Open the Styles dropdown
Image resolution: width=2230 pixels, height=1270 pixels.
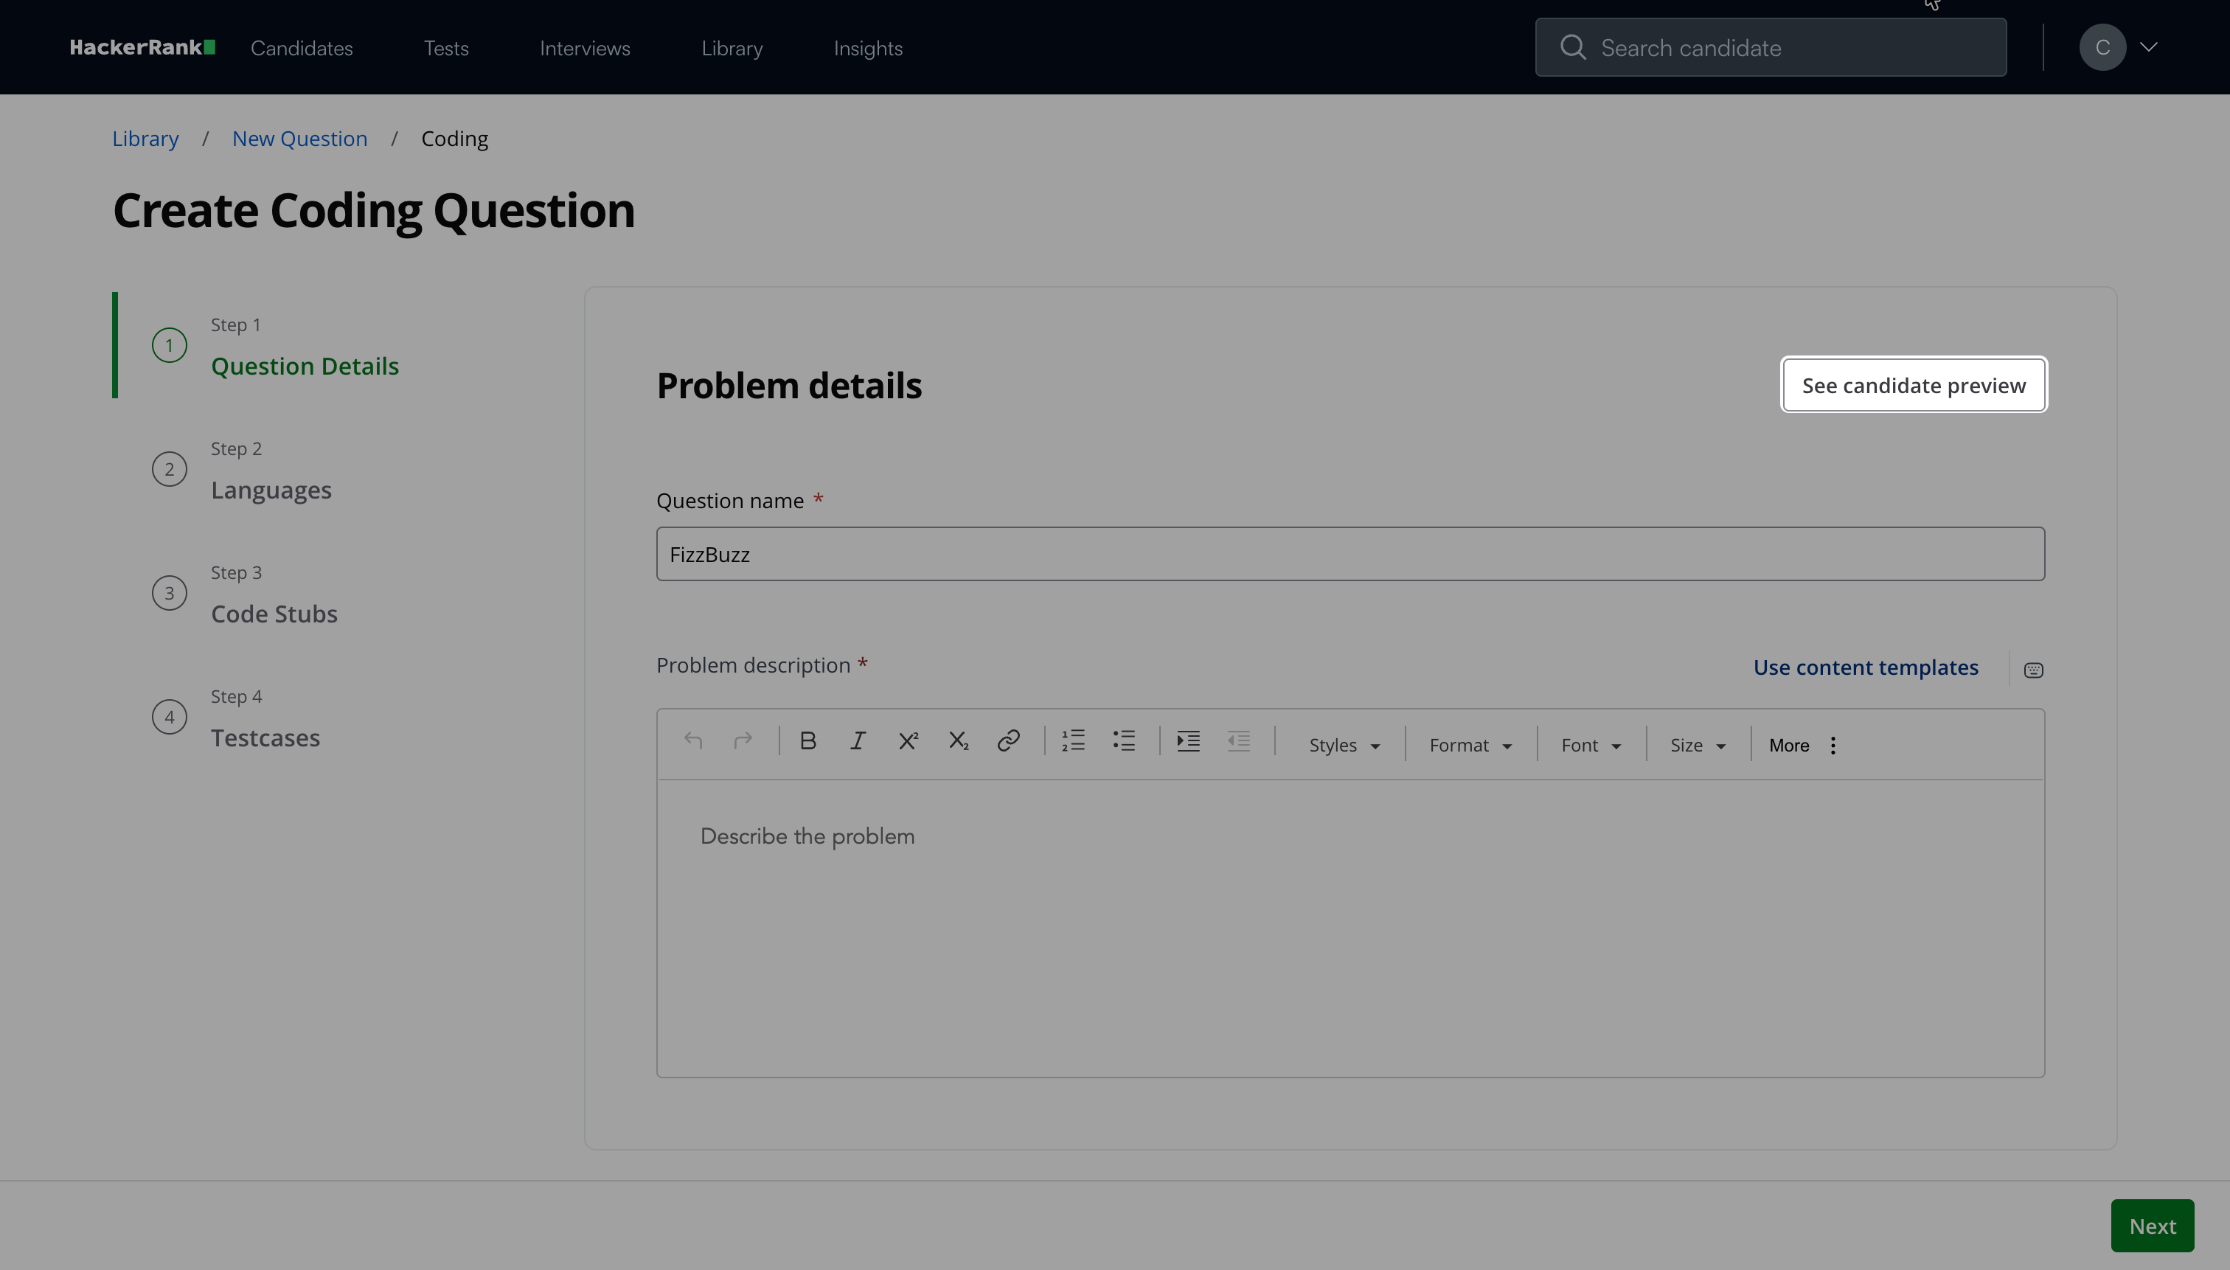(1344, 745)
